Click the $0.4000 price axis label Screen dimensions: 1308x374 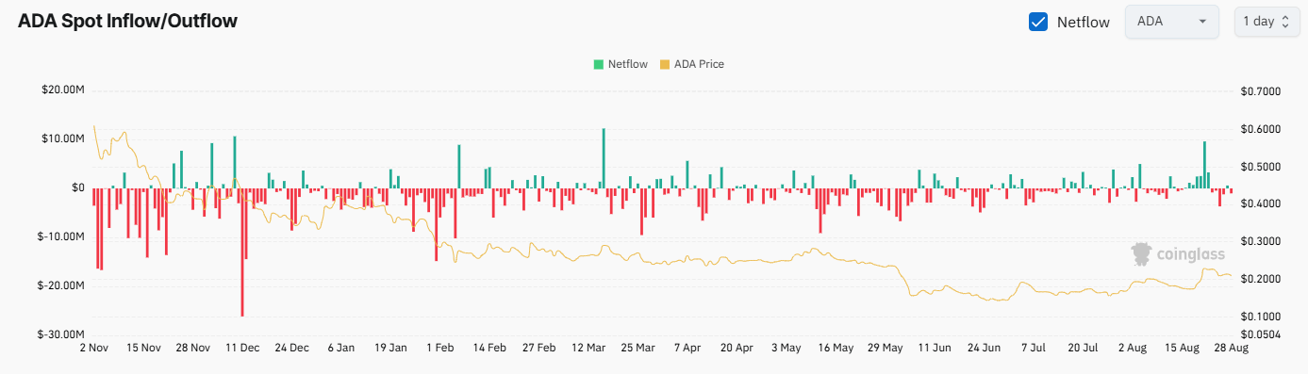(x=1262, y=203)
